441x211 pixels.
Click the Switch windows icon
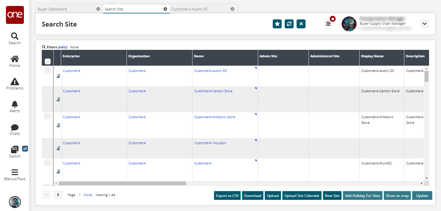[x=15, y=151]
